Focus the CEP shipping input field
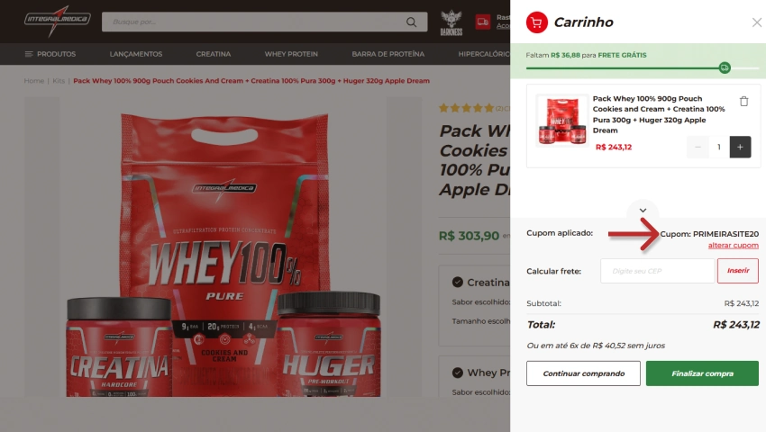766x432 pixels. click(657, 270)
